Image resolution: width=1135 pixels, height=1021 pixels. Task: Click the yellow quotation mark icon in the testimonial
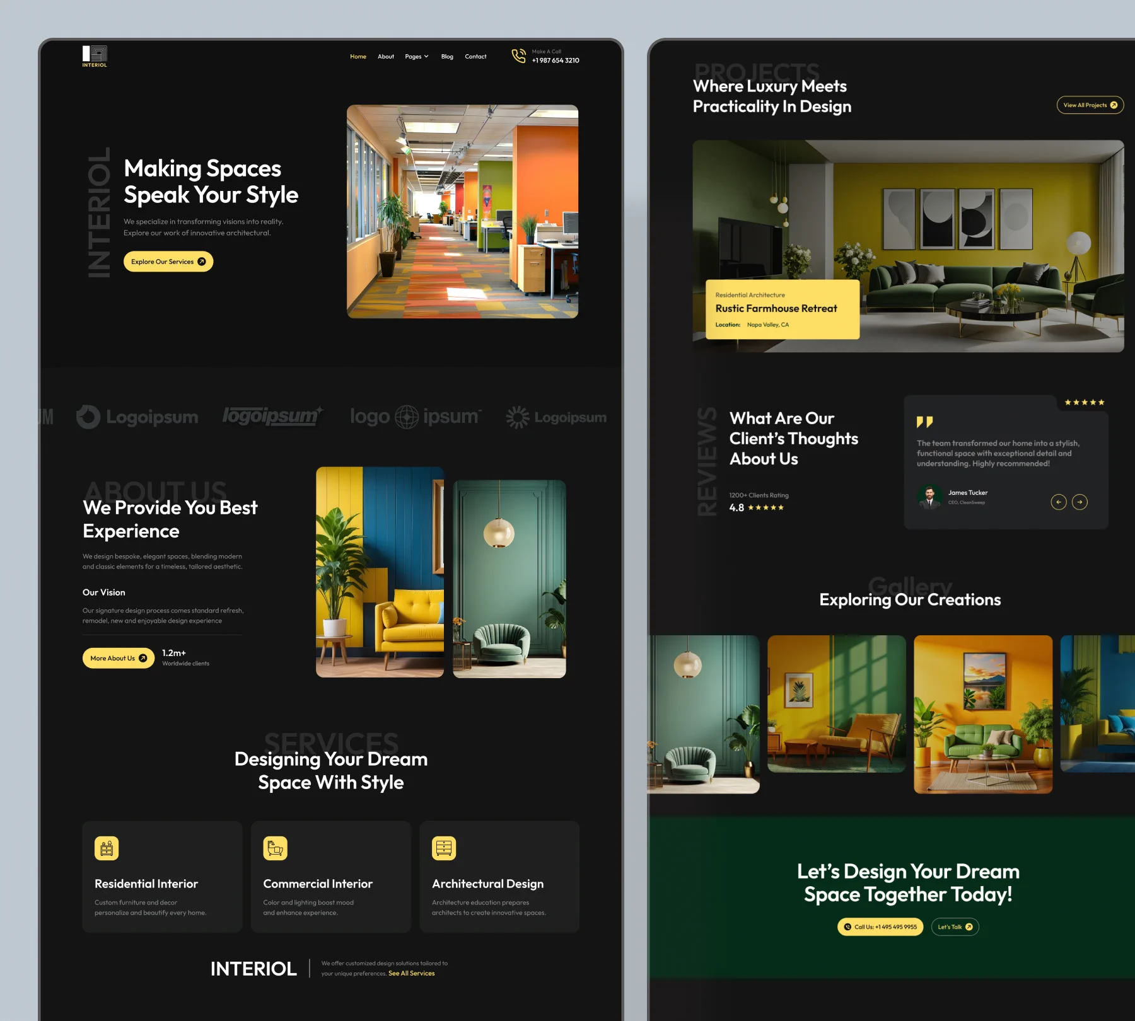(924, 422)
